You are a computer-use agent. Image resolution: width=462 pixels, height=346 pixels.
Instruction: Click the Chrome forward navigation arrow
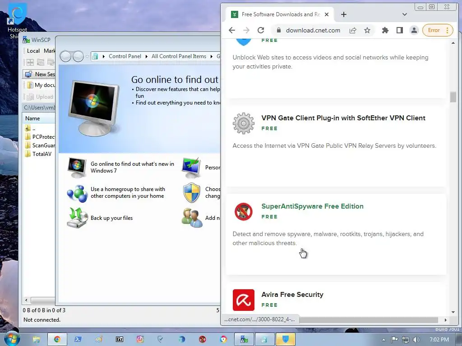(246, 30)
